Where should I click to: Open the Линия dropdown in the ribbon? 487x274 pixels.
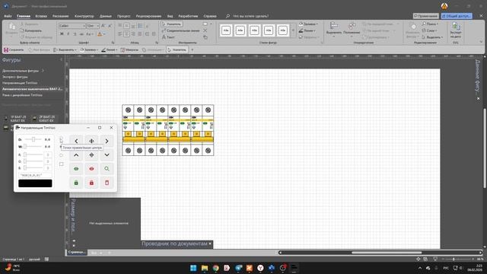coord(307,30)
